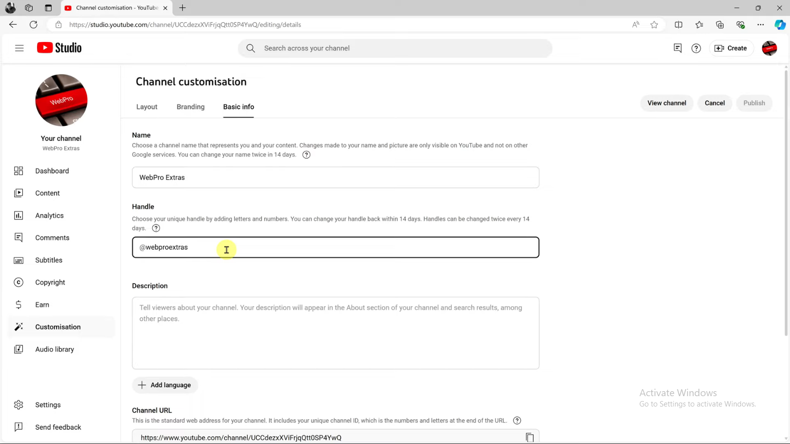Screen dimensions: 790x444
Task: Close the Channel customisation tab
Action: (x=165, y=8)
